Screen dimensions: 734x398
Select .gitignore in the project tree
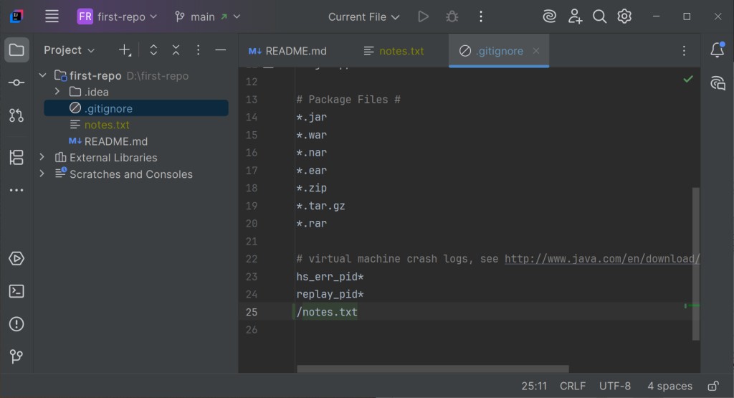click(x=136, y=108)
